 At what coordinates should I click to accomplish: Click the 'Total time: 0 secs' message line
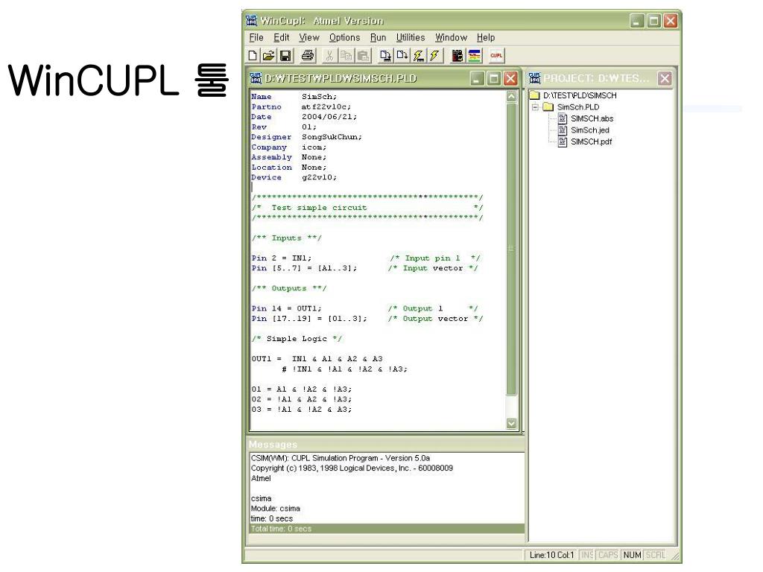[387, 529]
